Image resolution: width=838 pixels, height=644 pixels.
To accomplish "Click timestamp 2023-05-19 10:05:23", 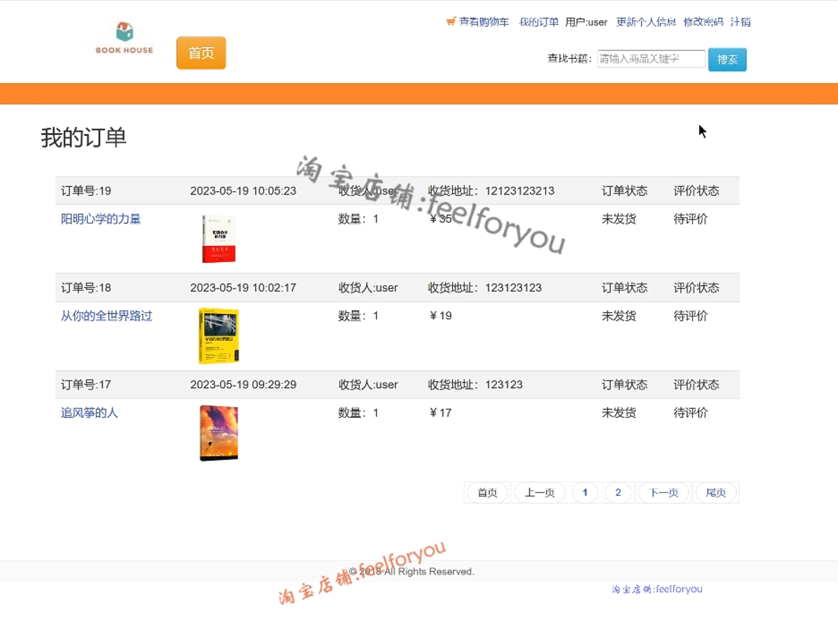I will (x=243, y=191).
